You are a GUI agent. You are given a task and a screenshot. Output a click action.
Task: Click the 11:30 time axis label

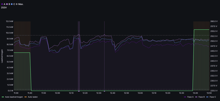(16, 93)
